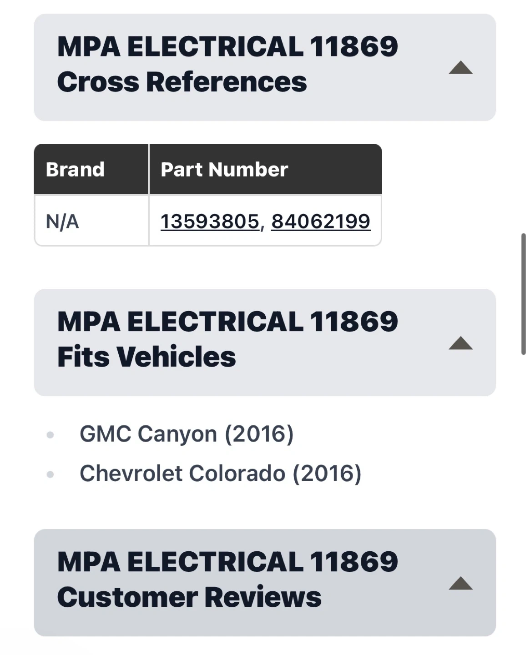
Task: Select the N/A brand cell
Action: (x=63, y=222)
